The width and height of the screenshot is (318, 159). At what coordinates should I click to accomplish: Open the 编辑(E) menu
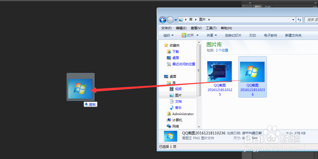tap(181, 28)
